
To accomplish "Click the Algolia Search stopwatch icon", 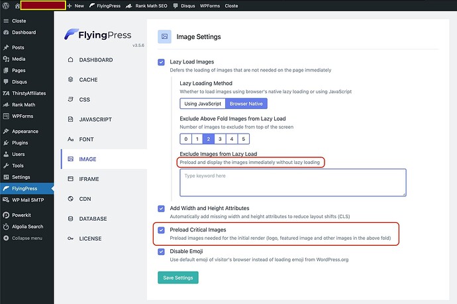I will pos(6,227).
